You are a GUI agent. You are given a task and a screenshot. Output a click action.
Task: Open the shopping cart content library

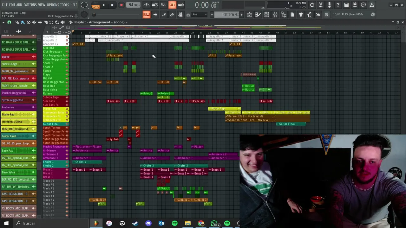pyautogui.click(x=327, y=14)
